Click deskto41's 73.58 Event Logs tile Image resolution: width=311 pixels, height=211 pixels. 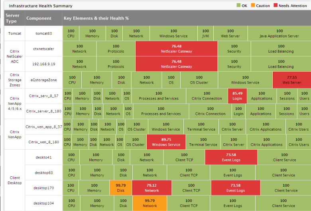(x=231, y=157)
